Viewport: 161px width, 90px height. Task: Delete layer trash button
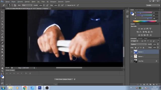[x=157, y=84]
